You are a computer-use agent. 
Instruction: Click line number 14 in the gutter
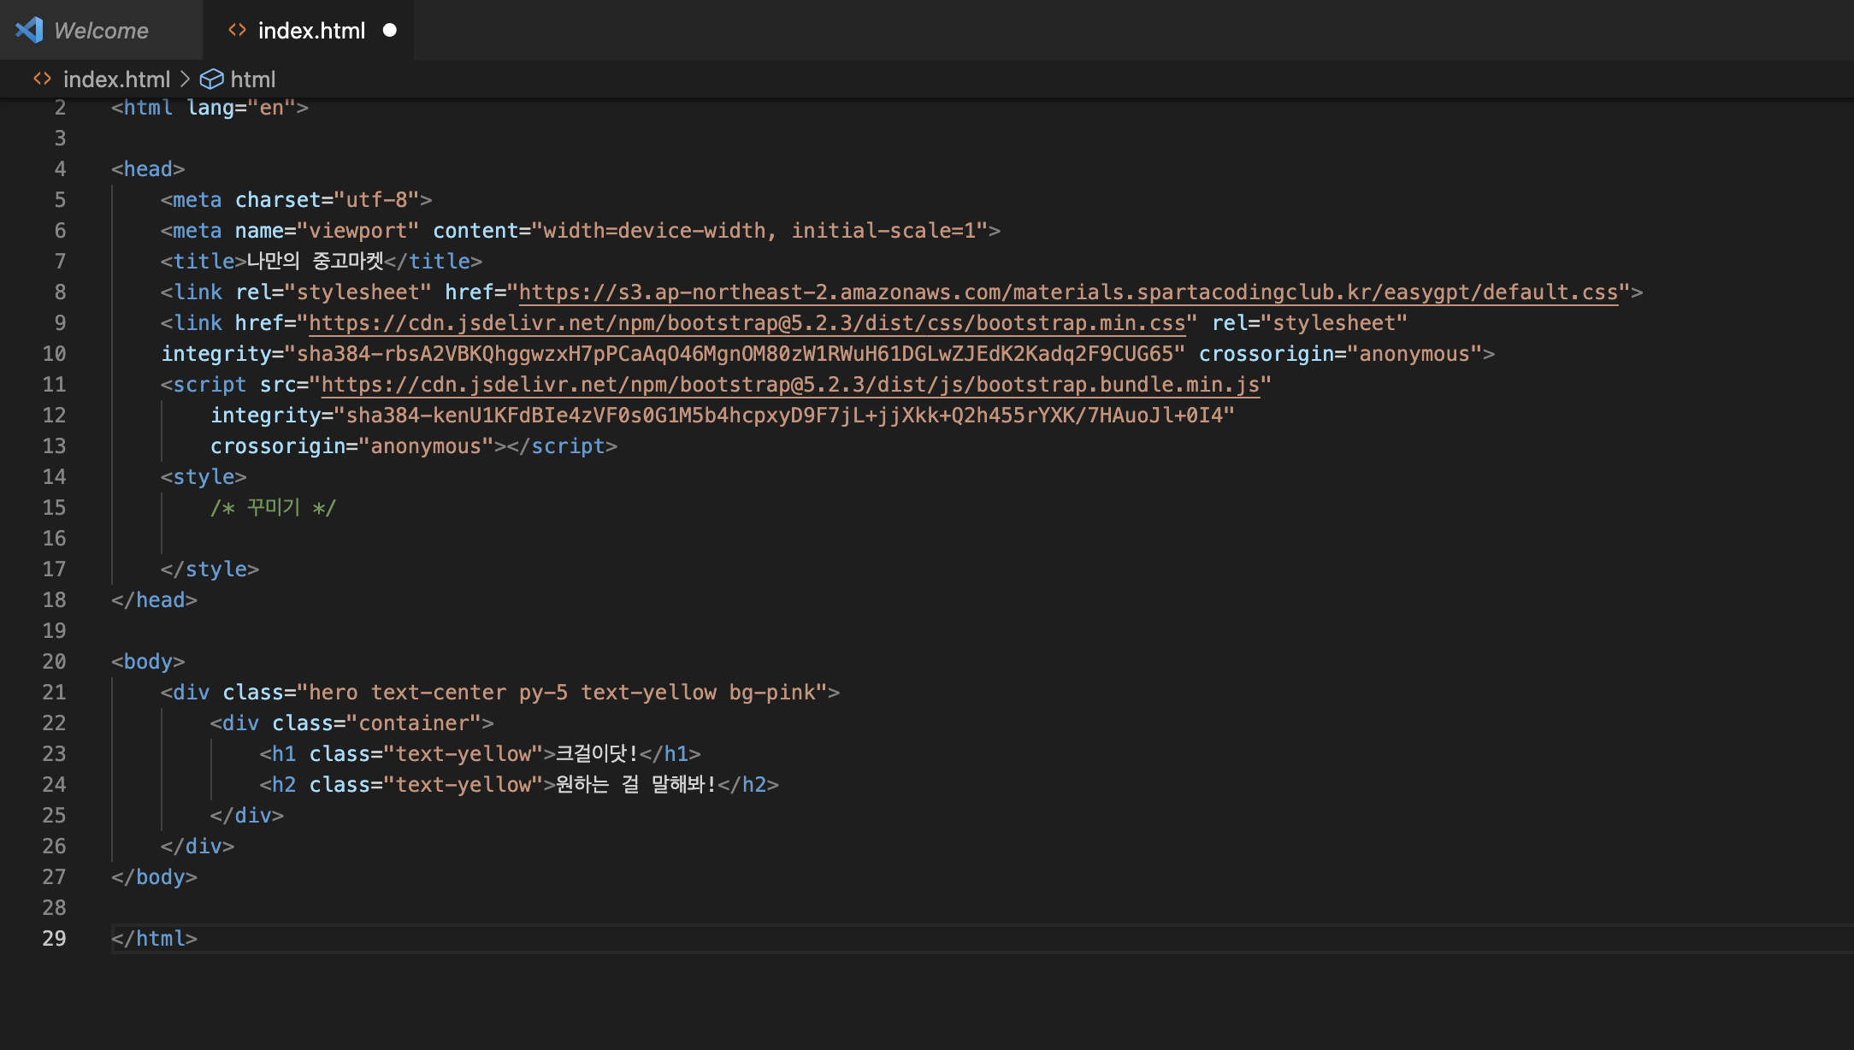54,477
